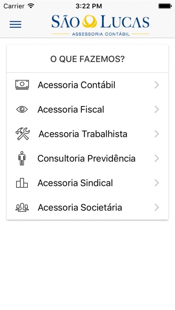Select Acessoria Trabalhista label

pyautogui.click(x=83, y=134)
